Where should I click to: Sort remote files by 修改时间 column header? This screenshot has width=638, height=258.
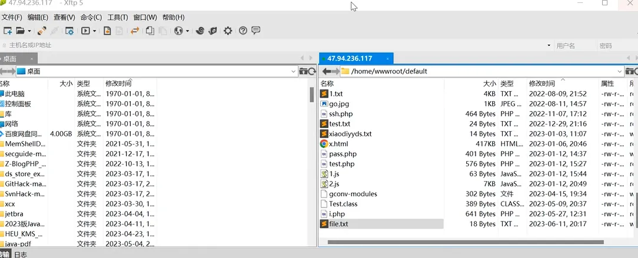click(x=541, y=83)
